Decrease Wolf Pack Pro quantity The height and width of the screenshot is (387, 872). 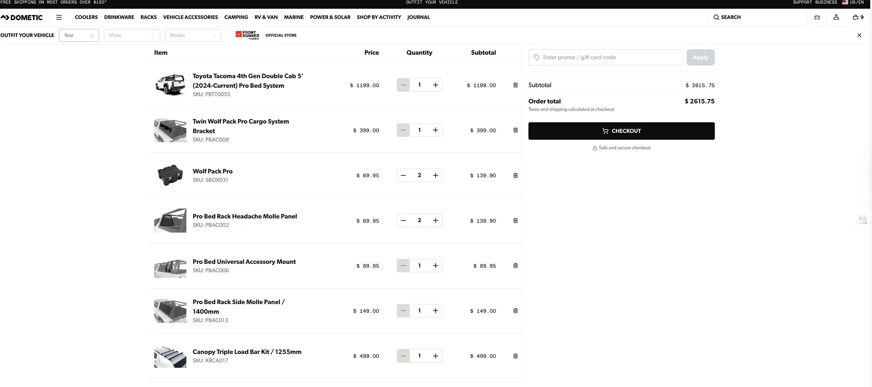403,175
